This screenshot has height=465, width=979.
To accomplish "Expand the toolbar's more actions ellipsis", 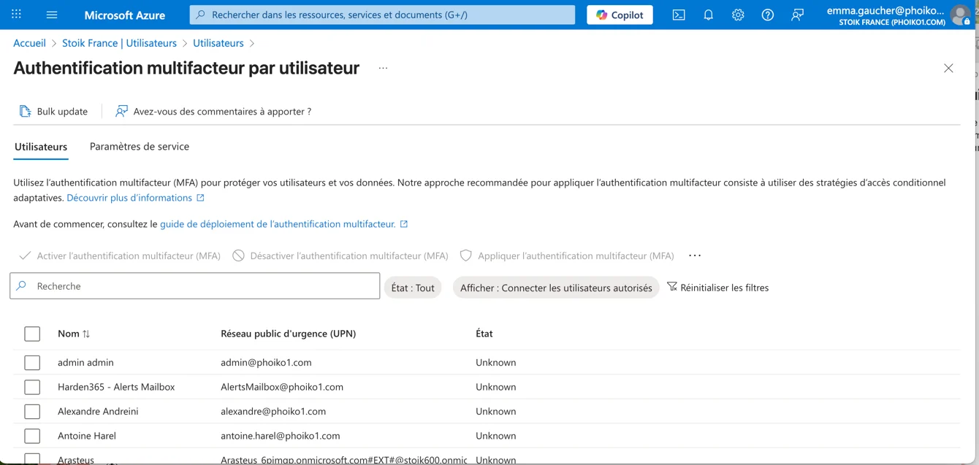I will point(695,255).
